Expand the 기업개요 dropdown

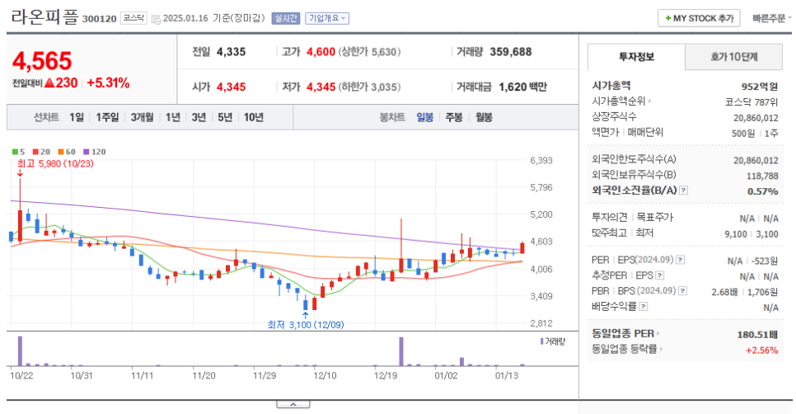pos(327,18)
